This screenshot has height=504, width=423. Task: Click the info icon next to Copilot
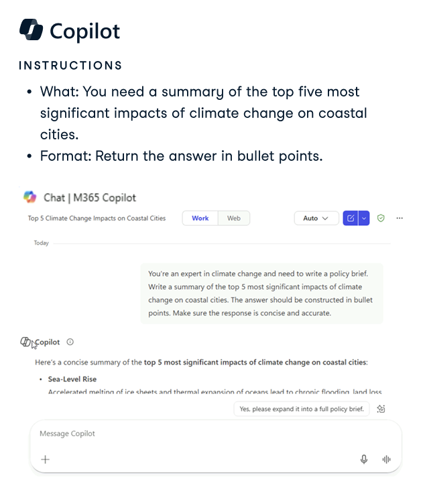[70, 342]
